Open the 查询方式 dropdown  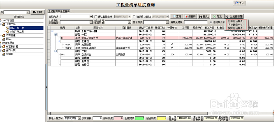(x=91, y=17)
